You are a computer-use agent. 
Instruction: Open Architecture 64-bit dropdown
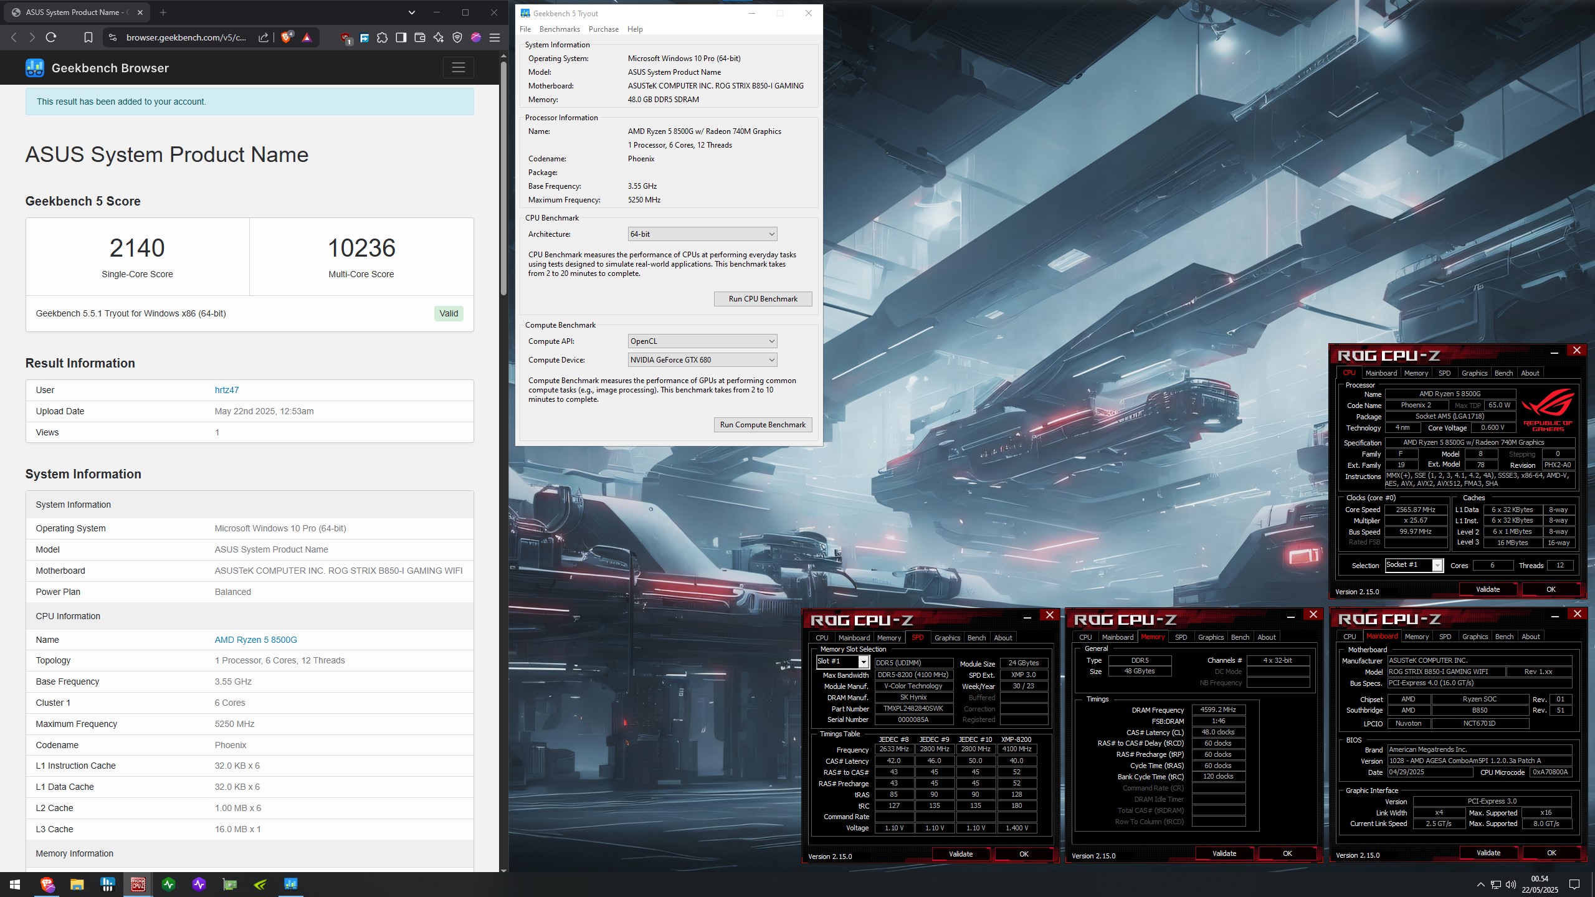tap(702, 234)
